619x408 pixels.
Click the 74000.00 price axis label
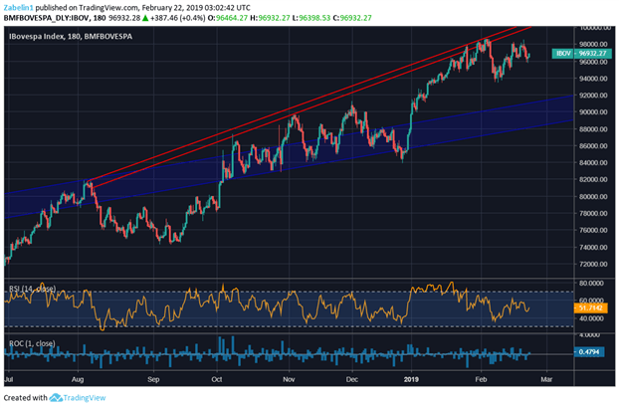[x=593, y=248]
